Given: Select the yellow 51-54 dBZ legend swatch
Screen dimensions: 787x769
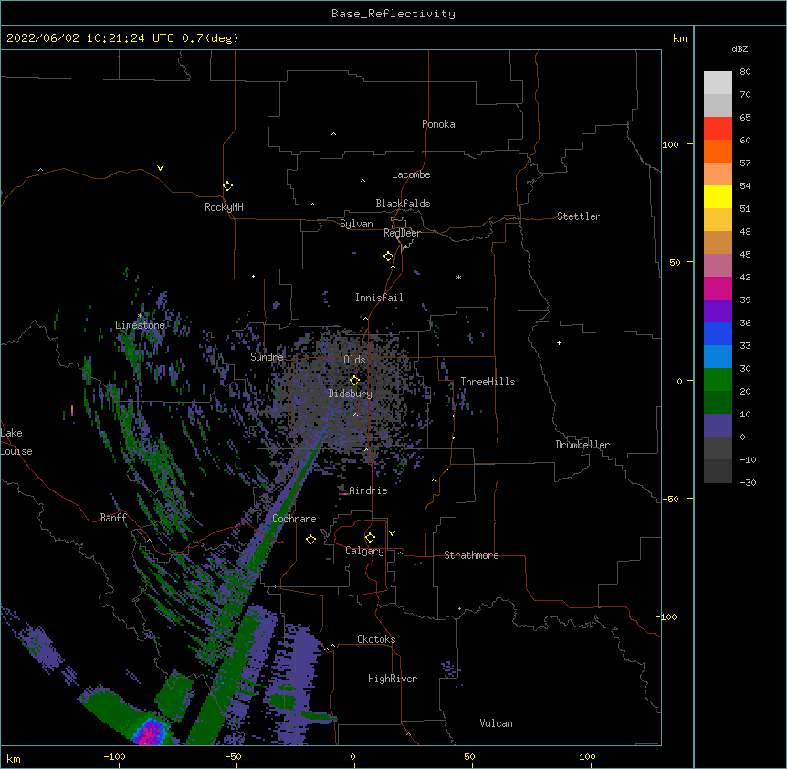Looking at the screenshot, I should (718, 196).
